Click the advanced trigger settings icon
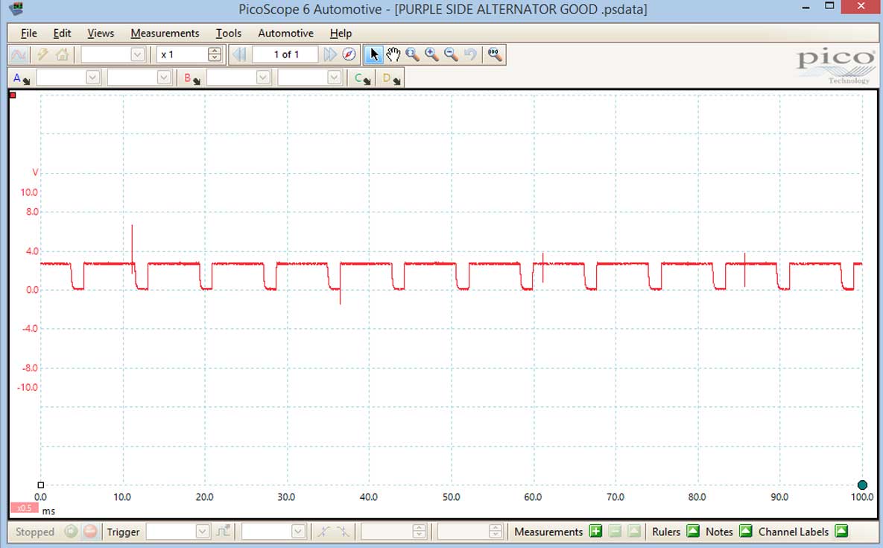The image size is (883, 548). tap(224, 531)
